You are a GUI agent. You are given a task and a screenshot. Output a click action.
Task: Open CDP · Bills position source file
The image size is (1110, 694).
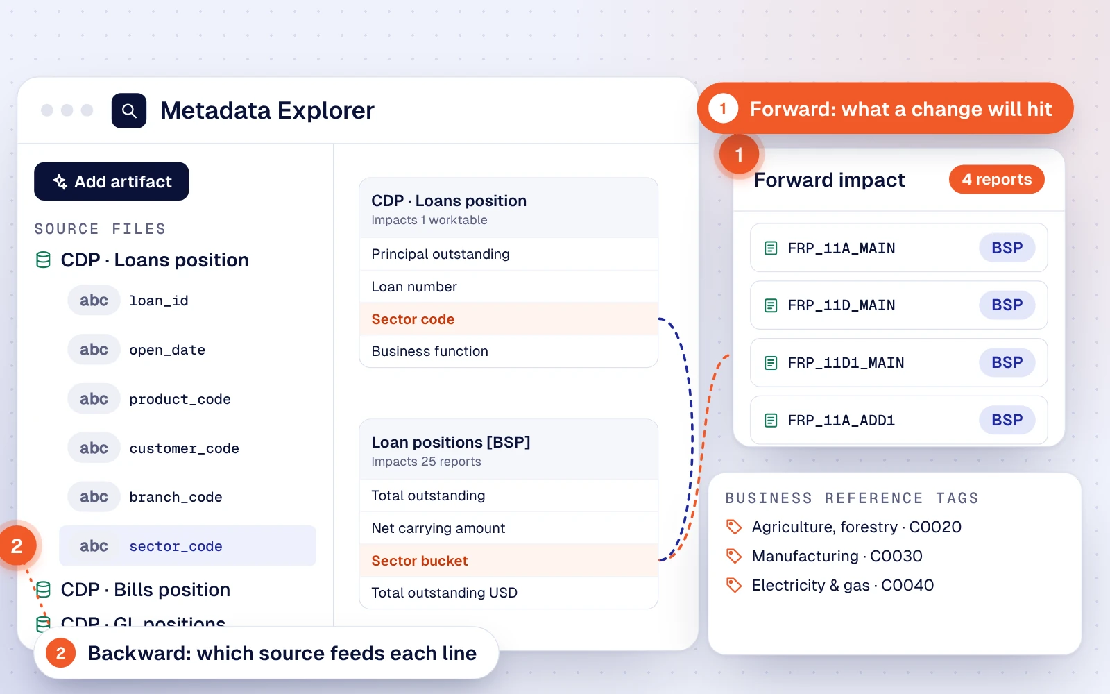(x=145, y=590)
